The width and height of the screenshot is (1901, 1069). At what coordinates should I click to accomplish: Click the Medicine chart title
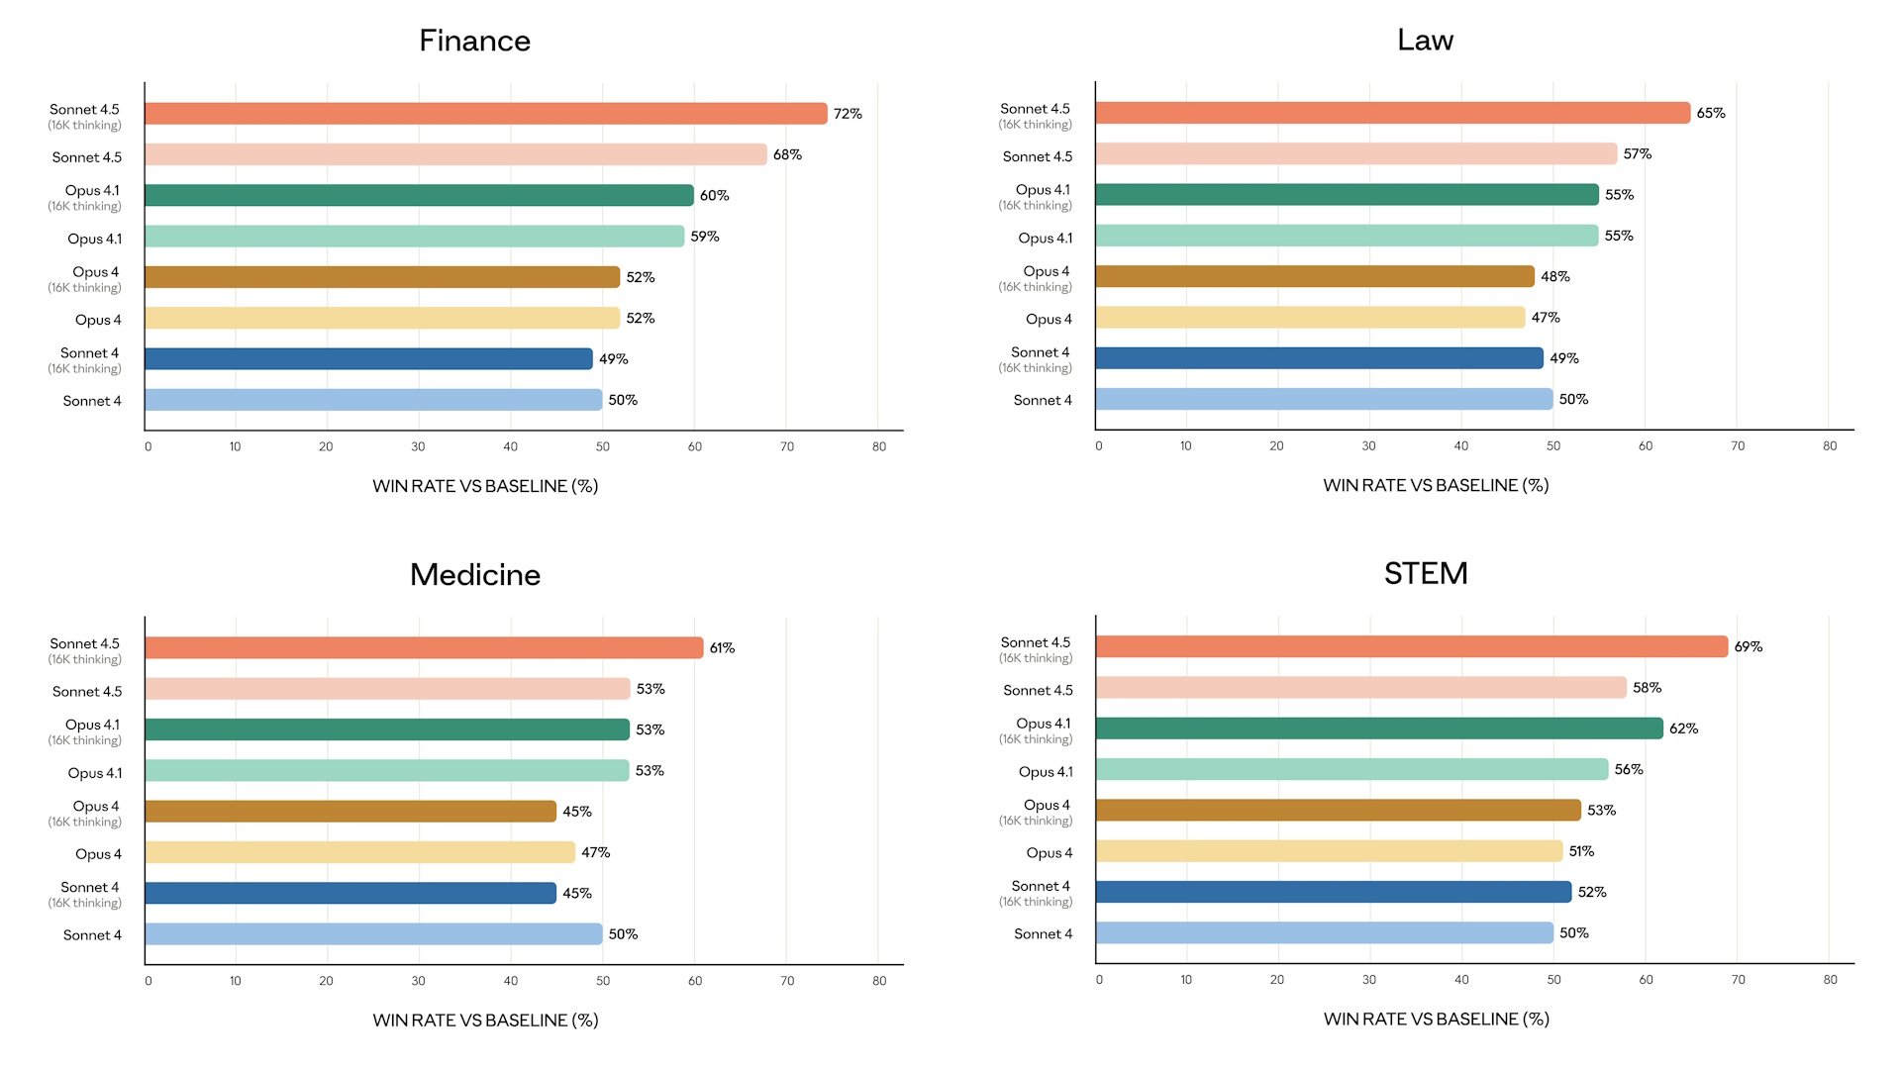(x=474, y=575)
